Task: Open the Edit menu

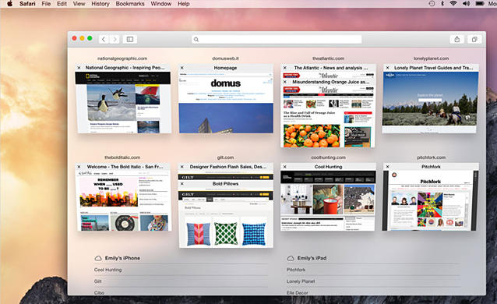Action: coord(62,4)
